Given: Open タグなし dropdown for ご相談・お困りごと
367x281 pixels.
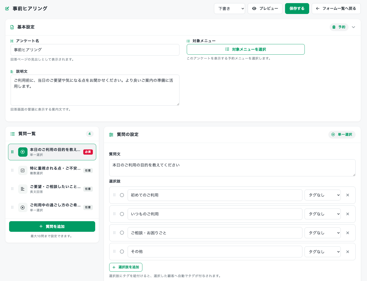Looking at the screenshot, I should click(x=322, y=233).
